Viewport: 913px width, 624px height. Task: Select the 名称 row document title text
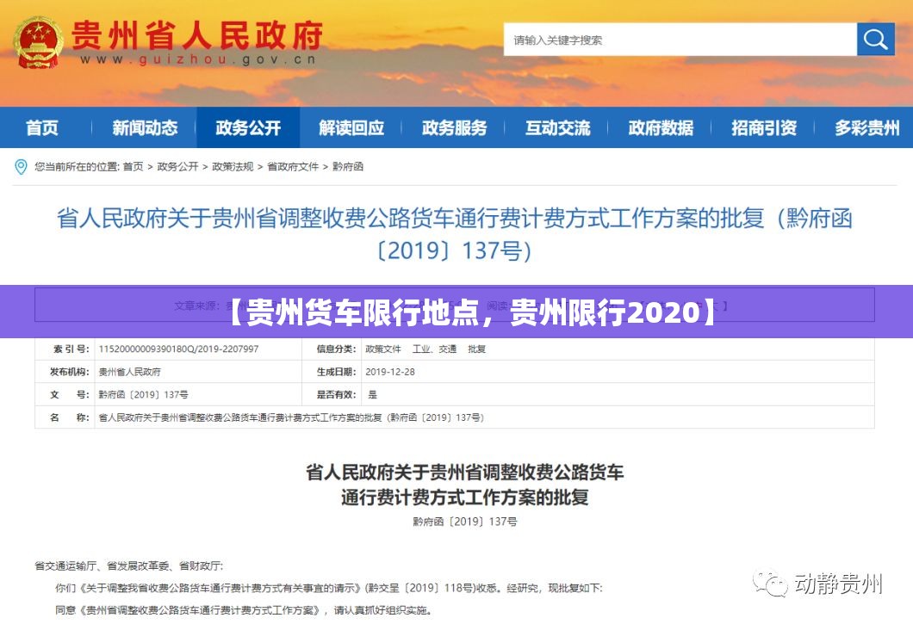point(291,417)
